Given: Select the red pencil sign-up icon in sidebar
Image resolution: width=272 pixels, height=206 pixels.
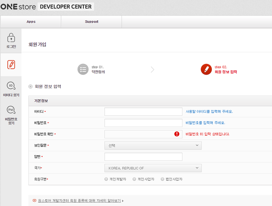Looking at the screenshot, I should (11, 64).
